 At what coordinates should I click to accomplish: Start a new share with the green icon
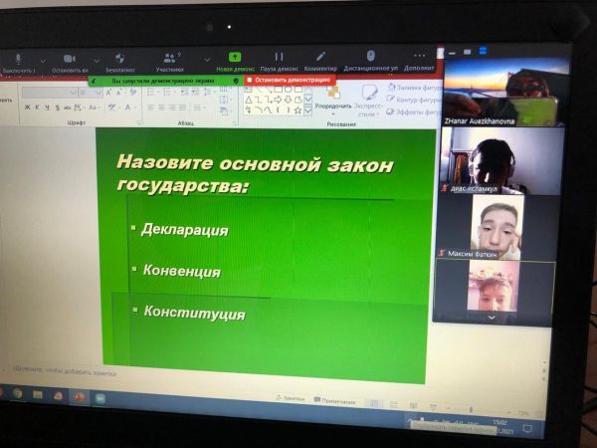[235, 58]
